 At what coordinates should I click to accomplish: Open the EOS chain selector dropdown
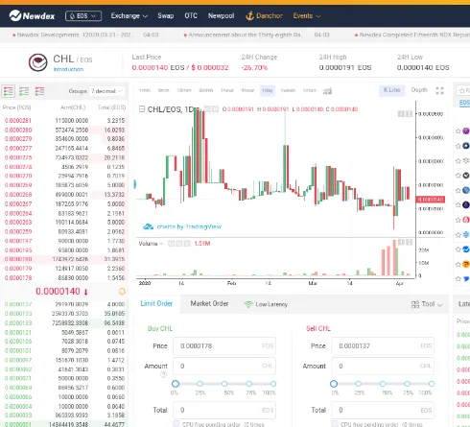[83, 15]
